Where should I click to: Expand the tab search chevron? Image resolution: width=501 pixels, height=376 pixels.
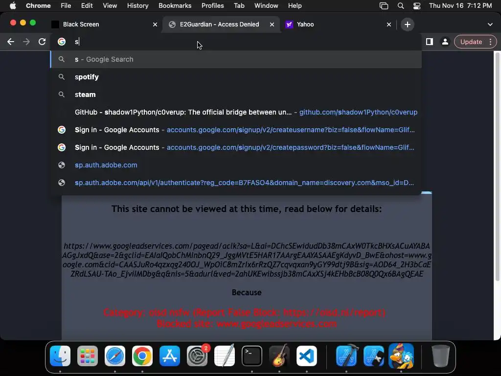click(490, 24)
